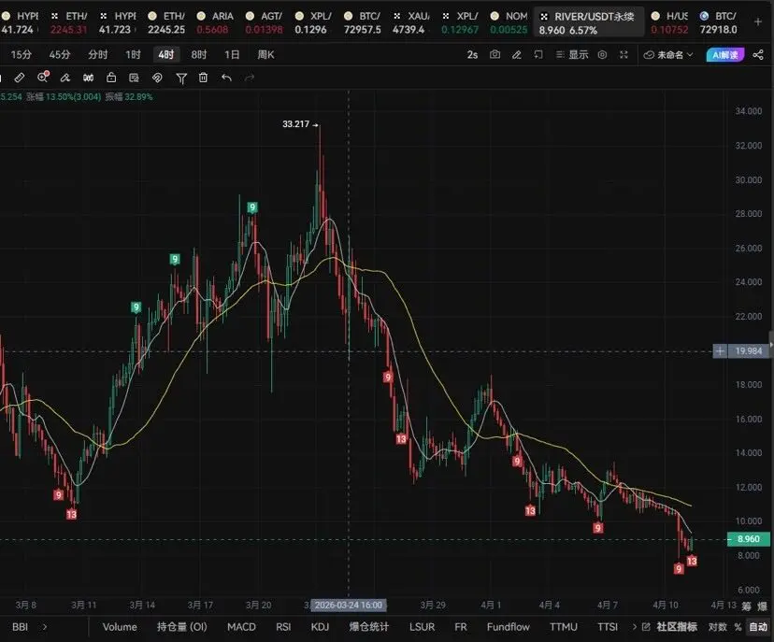This screenshot has height=642, width=774.
Task: Toggle the FR indicator
Action: [x=461, y=627]
